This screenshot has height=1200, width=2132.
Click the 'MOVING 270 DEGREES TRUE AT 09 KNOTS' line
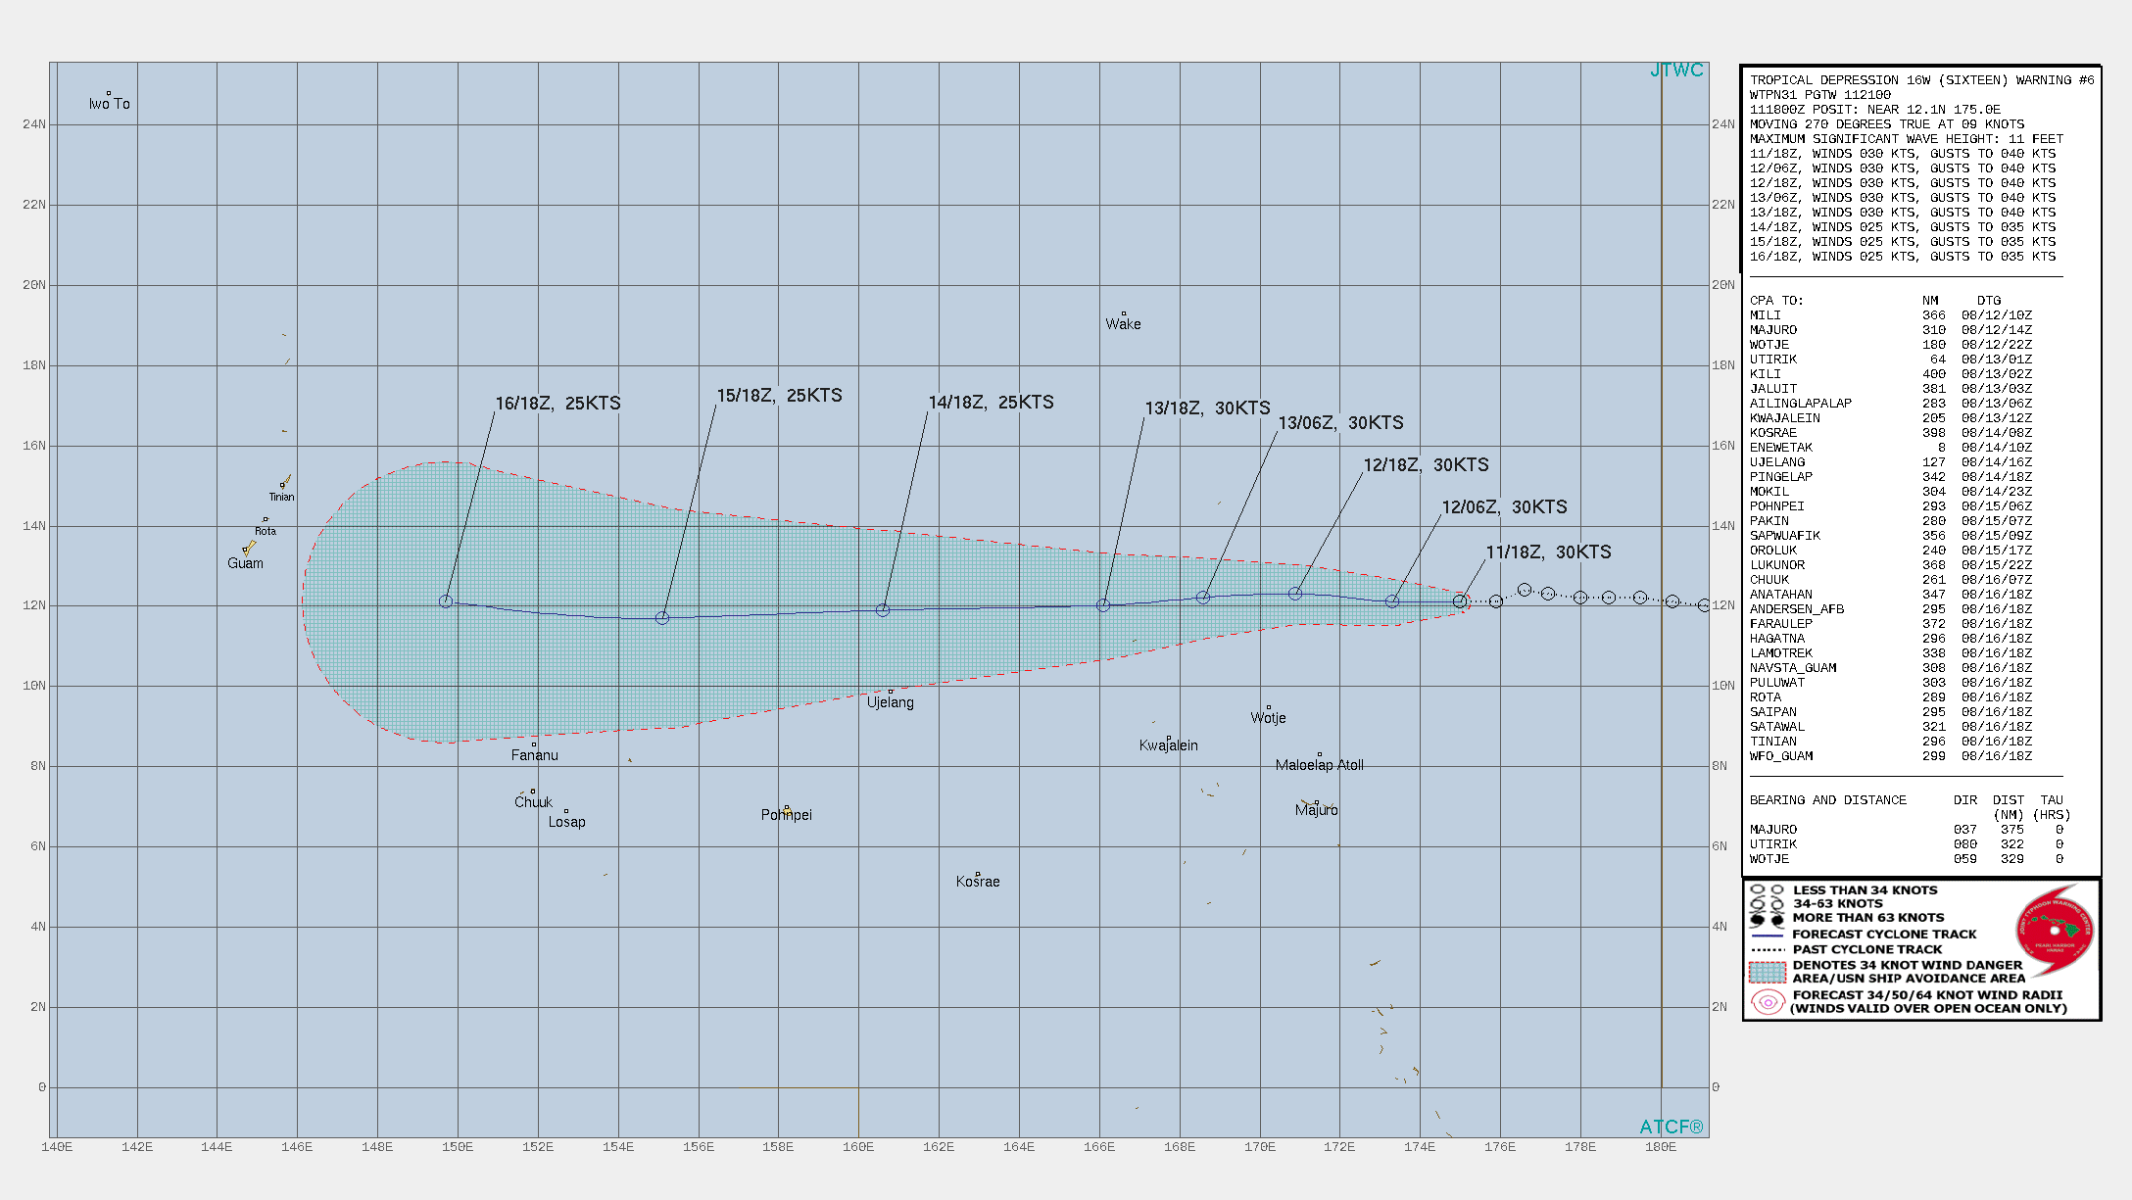(1887, 124)
